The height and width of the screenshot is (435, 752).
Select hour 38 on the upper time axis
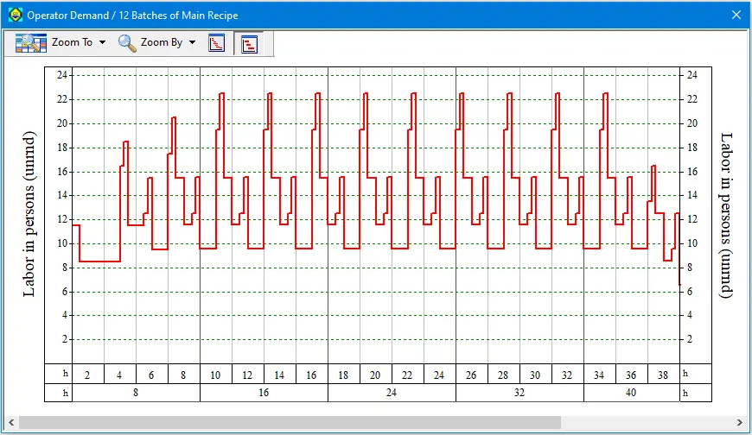[663, 375]
